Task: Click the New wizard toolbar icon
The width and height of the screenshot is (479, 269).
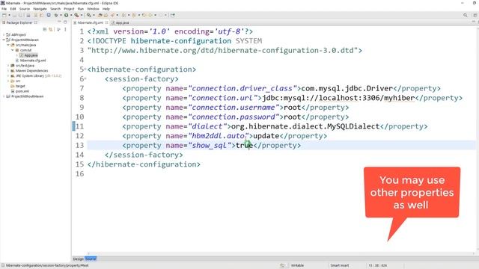Action: pos(4,15)
